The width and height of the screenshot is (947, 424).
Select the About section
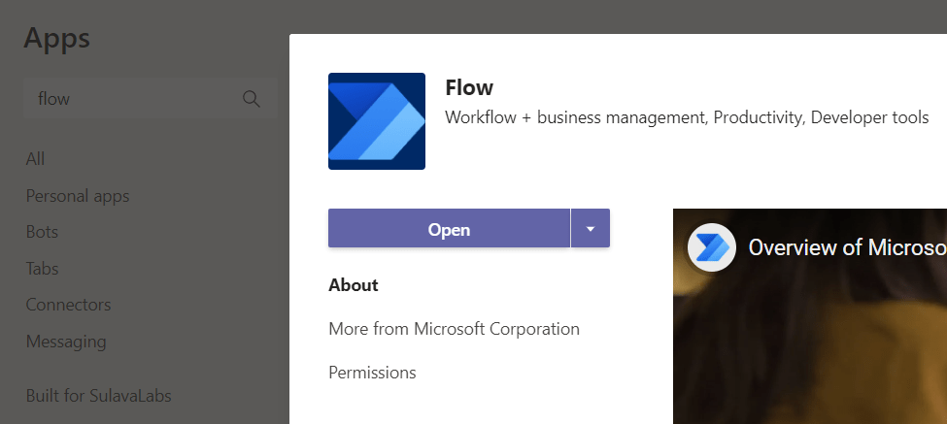(354, 285)
